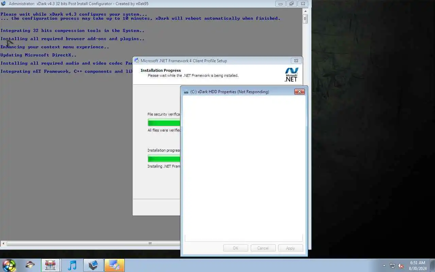Click the 'Installation Progress' heading
435x272 pixels.
pos(161,70)
